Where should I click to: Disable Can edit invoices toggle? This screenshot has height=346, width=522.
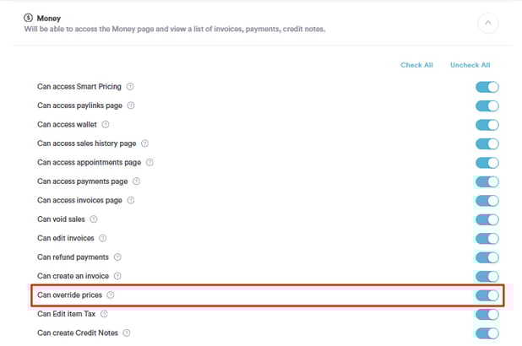point(487,239)
